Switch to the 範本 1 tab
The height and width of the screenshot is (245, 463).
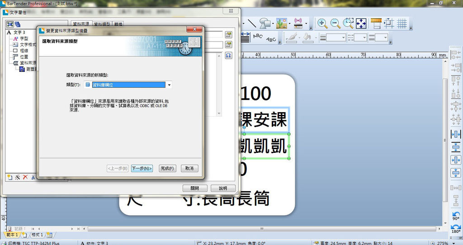click(12, 235)
